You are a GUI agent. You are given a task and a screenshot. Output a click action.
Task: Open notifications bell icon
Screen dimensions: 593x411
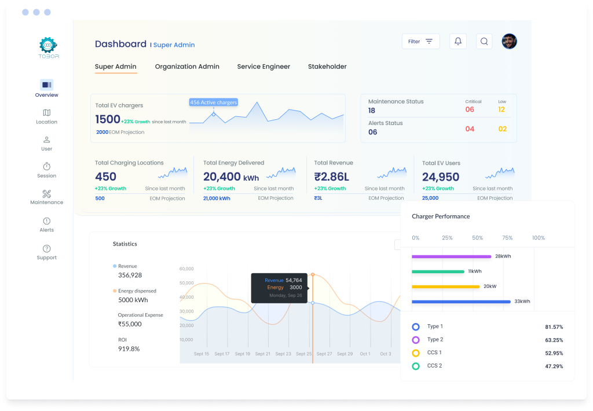[x=458, y=41]
